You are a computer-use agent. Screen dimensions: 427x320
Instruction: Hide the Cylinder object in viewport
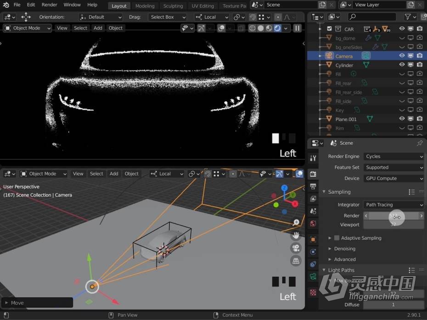(402, 65)
